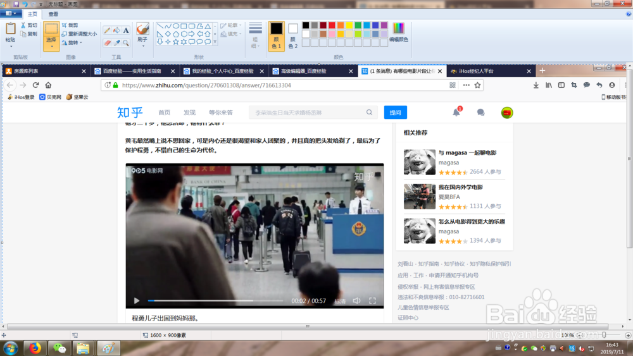The height and width of the screenshot is (356, 633).
Task: Open the Firefox downloads arrow icon
Action: coord(536,85)
